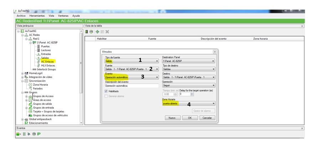Expand the HomeLogiX tree node

click(x=22, y=73)
